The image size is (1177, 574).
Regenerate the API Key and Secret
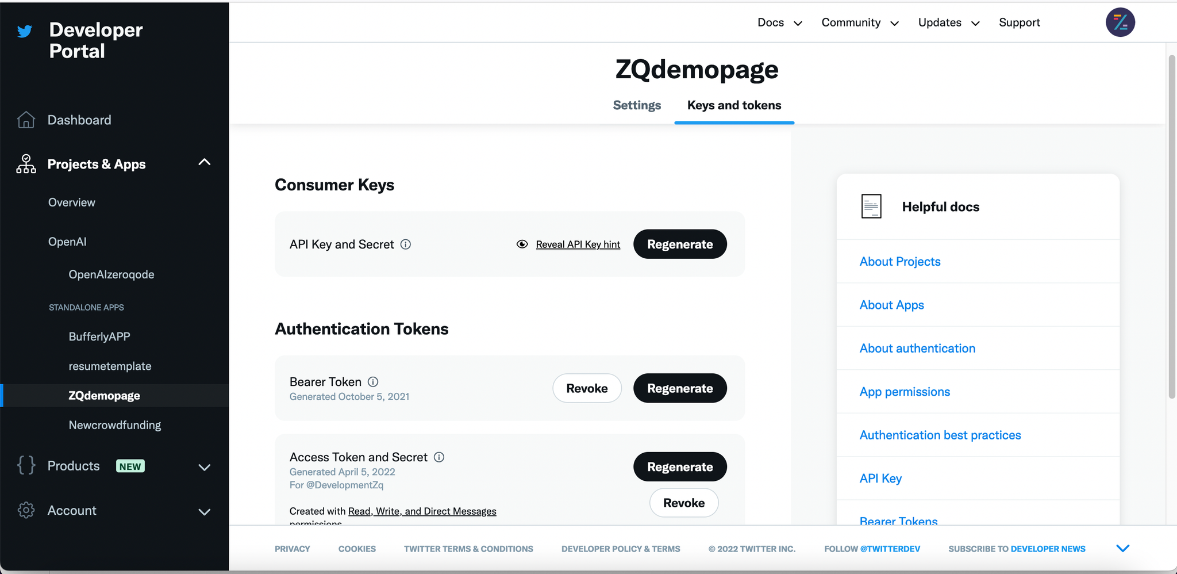(680, 244)
